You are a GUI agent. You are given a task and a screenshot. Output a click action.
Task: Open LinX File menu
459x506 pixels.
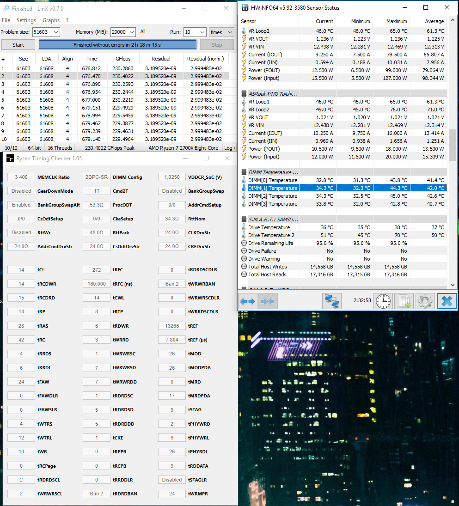point(6,20)
